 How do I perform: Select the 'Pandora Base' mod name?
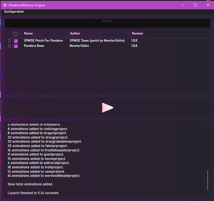[34, 46]
